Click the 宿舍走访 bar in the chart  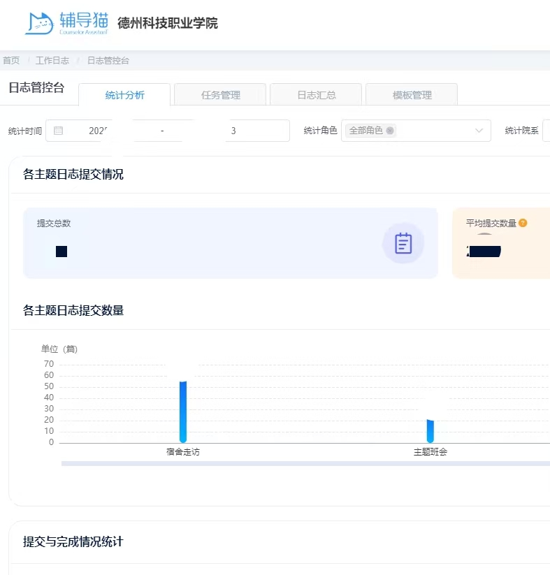183,412
